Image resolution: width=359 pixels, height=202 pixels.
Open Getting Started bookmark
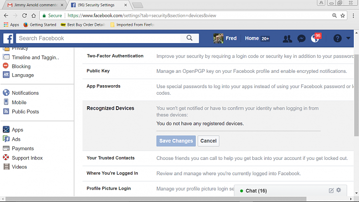(x=40, y=25)
